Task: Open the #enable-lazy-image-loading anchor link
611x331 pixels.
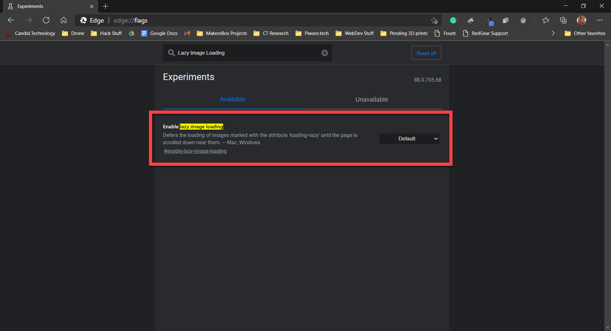Action: point(195,151)
